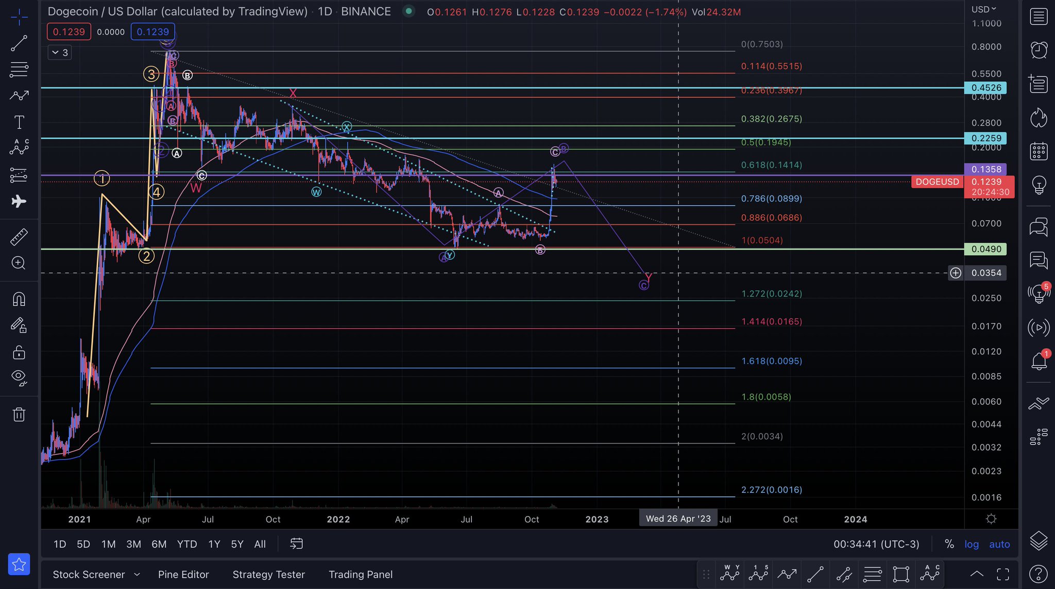Screen dimensions: 1055x589
Task: Open the notifications bell
Action: pos(1039,361)
